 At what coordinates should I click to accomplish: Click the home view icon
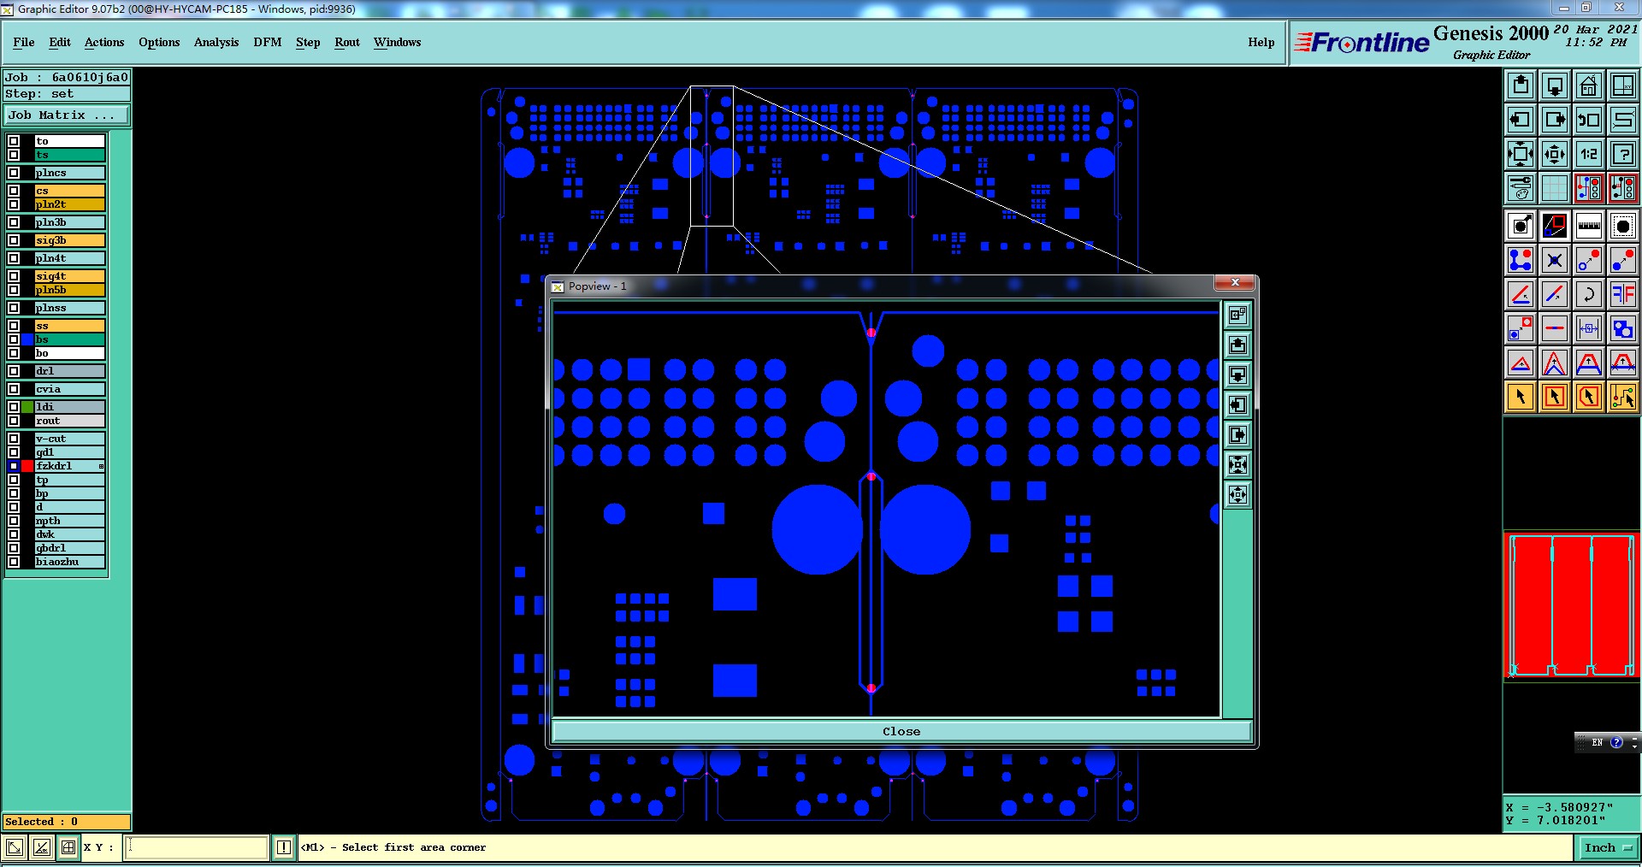tap(1589, 85)
